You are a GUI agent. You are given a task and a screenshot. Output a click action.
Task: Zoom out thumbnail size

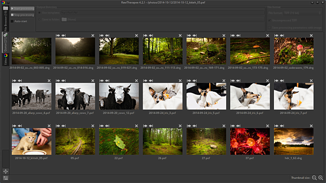[x=314, y=178]
